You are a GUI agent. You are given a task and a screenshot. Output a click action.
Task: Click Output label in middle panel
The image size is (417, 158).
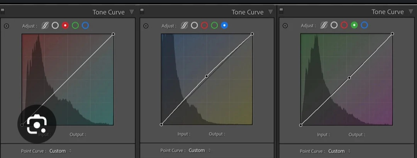click(217, 134)
